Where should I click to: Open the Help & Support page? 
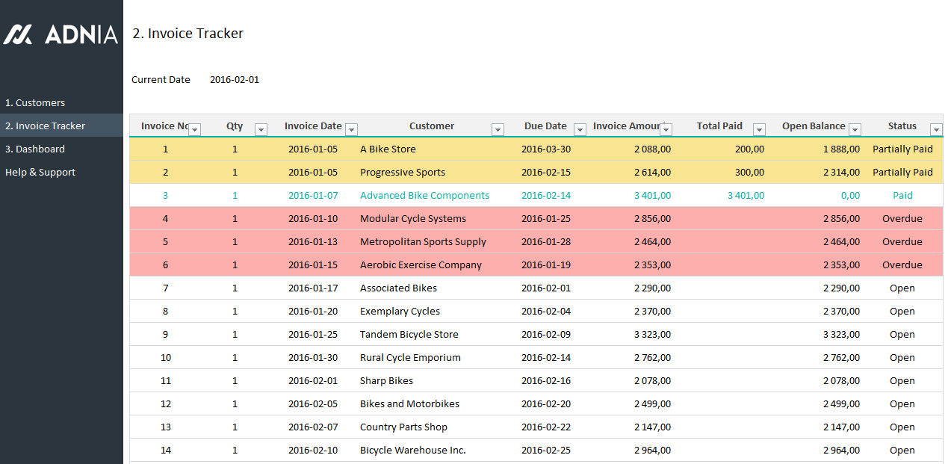[40, 172]
